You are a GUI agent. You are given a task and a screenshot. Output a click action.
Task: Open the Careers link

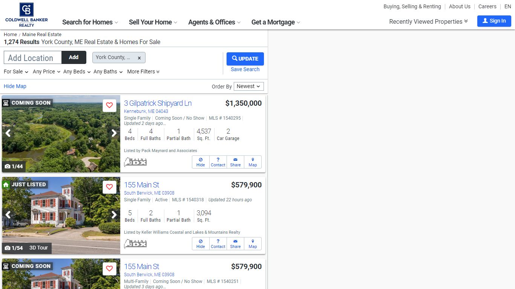[487, 6]
